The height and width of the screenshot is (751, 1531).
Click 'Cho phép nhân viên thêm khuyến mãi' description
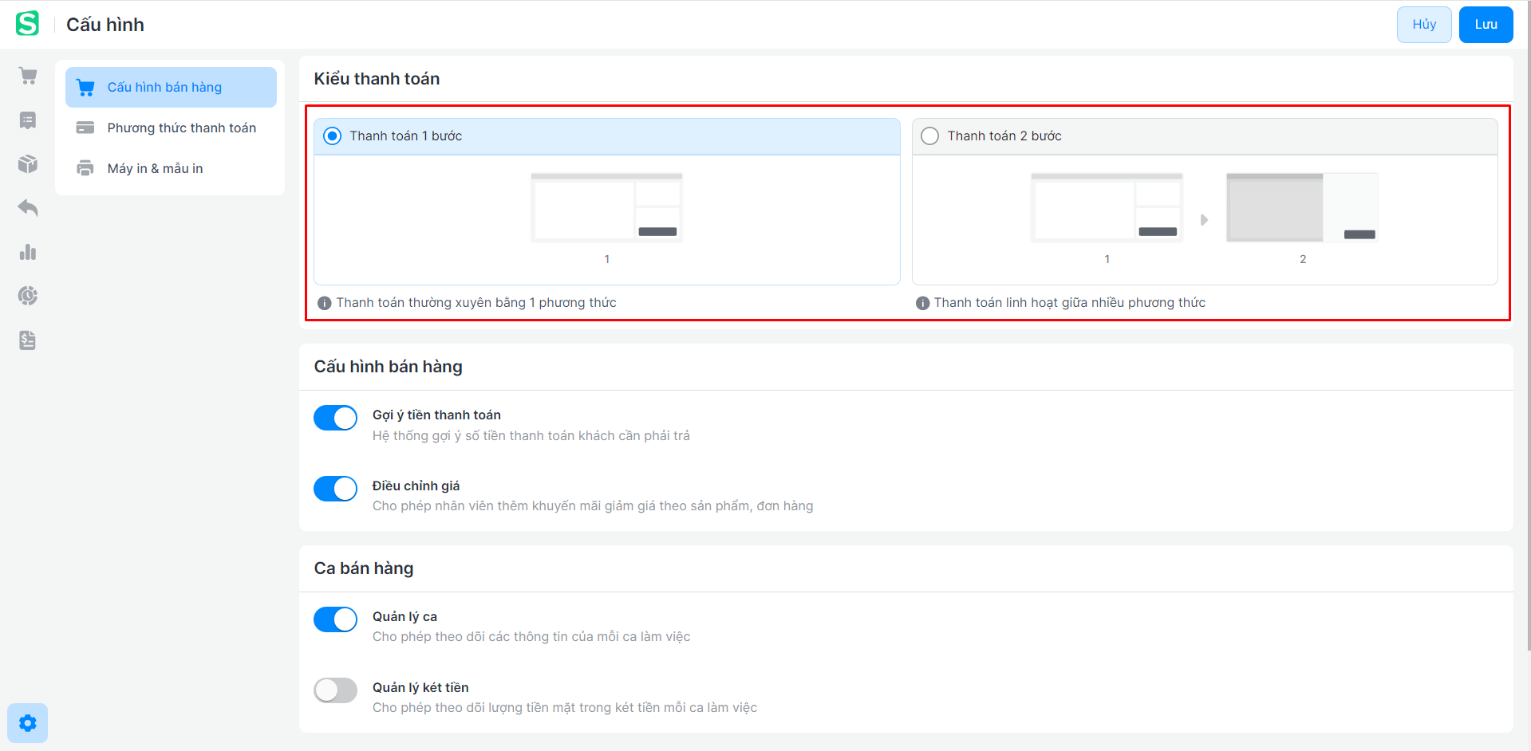coord(593,506)
